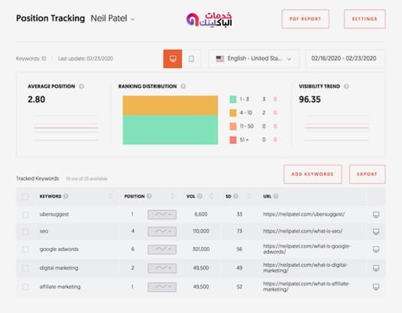Expand seo position trend dropdown

[162, 231]
